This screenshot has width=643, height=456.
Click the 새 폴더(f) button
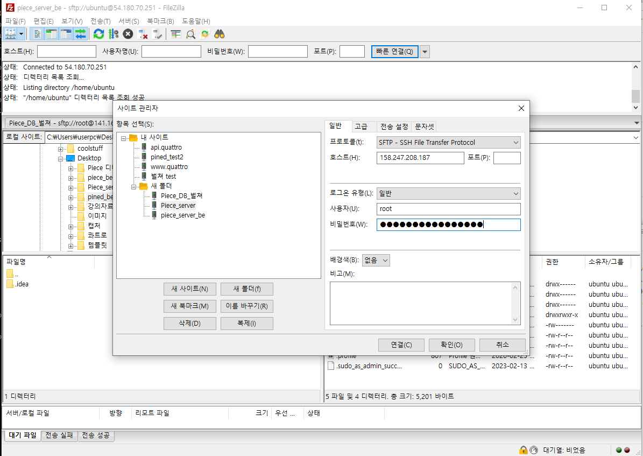[x=247, y=289]
